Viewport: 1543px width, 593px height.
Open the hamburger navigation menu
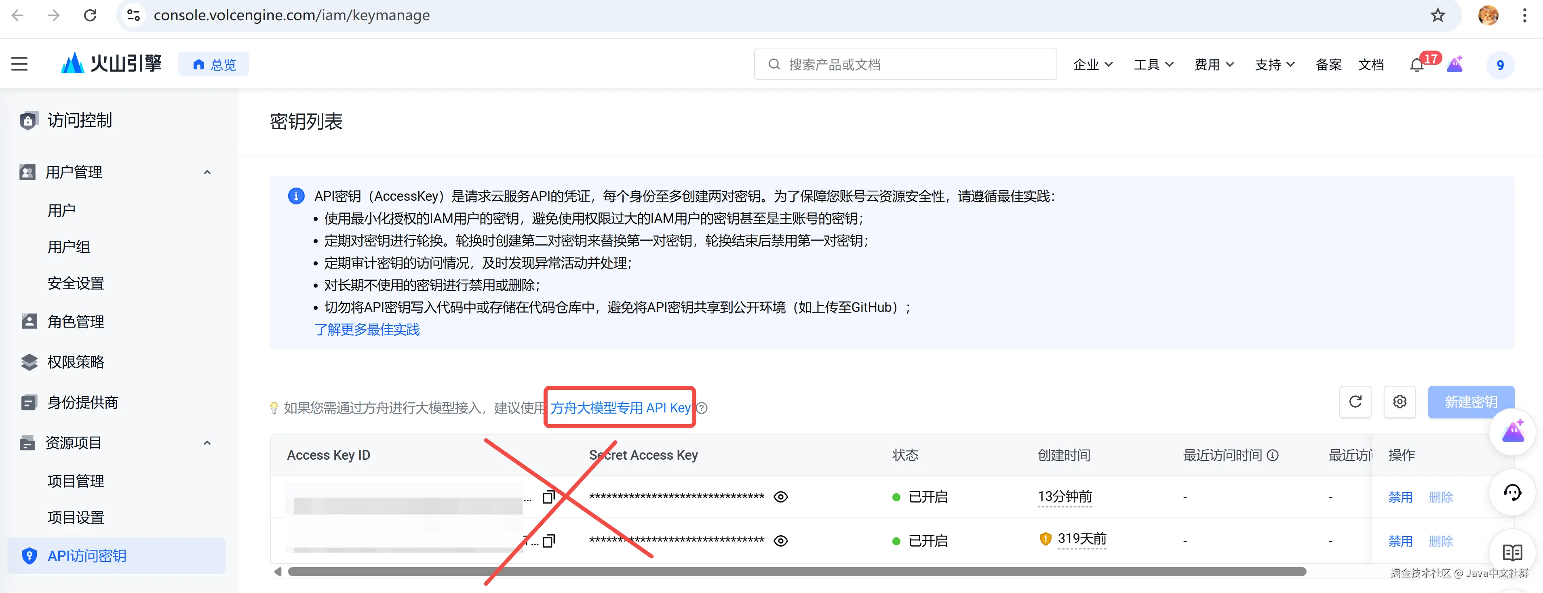click(19, 64)
